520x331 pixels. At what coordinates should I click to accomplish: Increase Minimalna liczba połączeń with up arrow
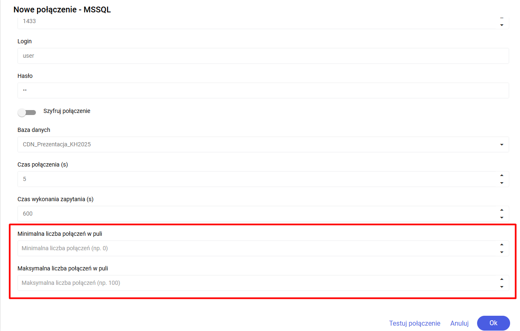501,245
